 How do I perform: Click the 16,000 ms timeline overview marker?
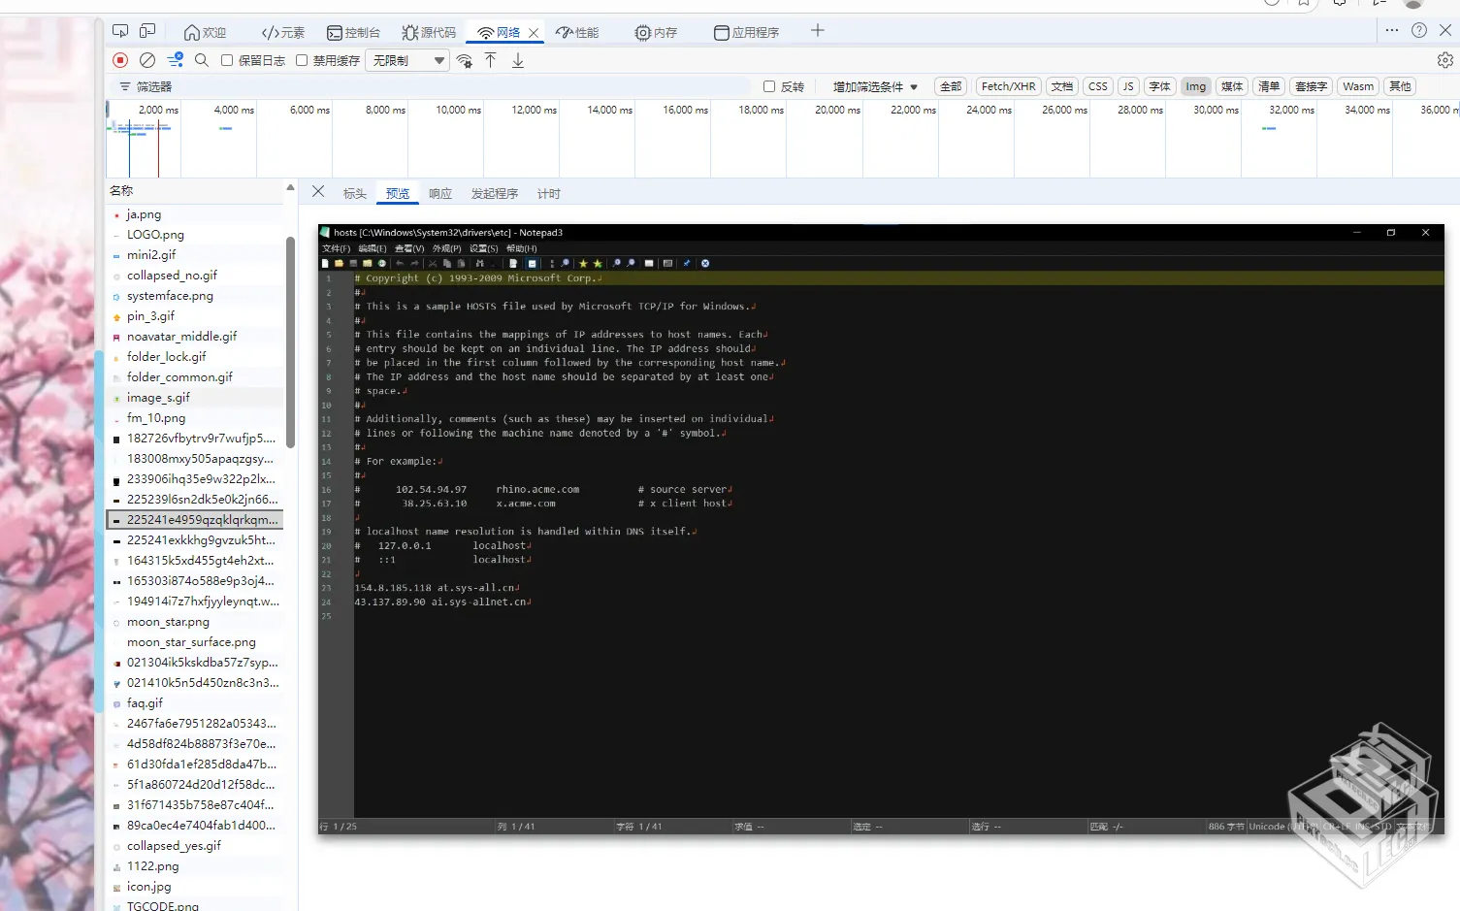coord(685,110)
